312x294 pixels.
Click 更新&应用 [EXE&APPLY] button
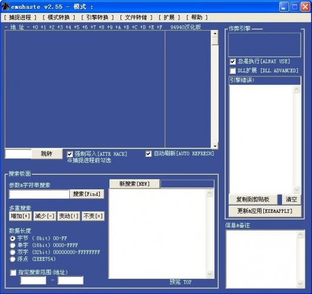(264, 211)
